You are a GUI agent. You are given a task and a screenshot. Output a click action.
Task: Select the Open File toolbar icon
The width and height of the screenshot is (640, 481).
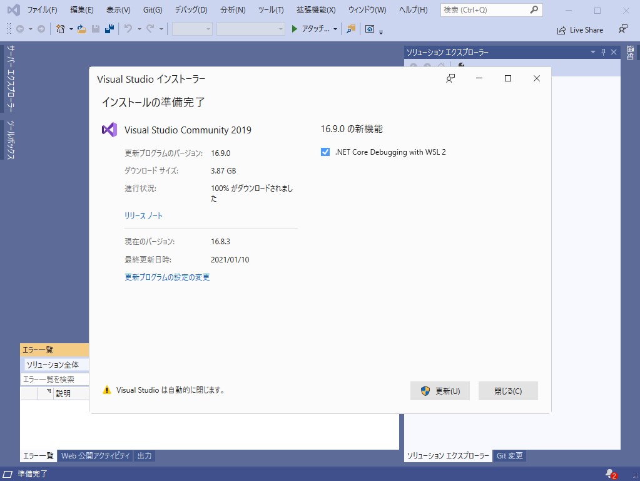81,28
